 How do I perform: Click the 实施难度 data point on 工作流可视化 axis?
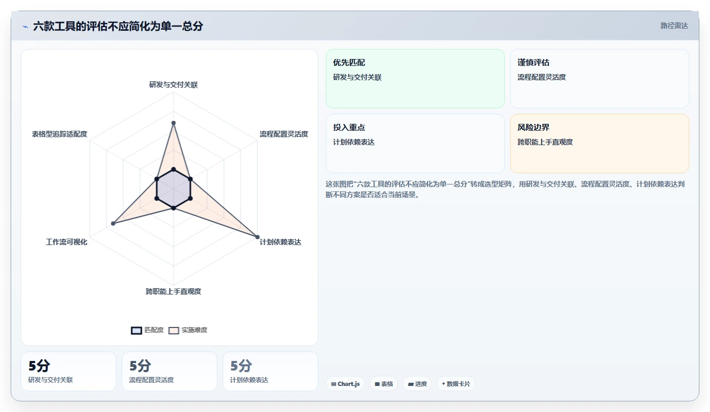113,223
